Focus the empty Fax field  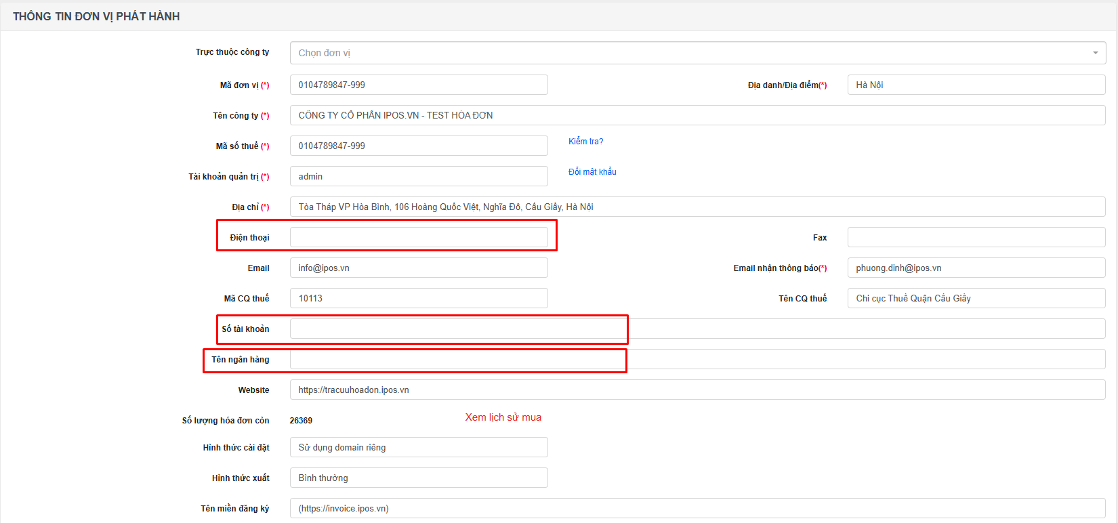click(976, 237)
